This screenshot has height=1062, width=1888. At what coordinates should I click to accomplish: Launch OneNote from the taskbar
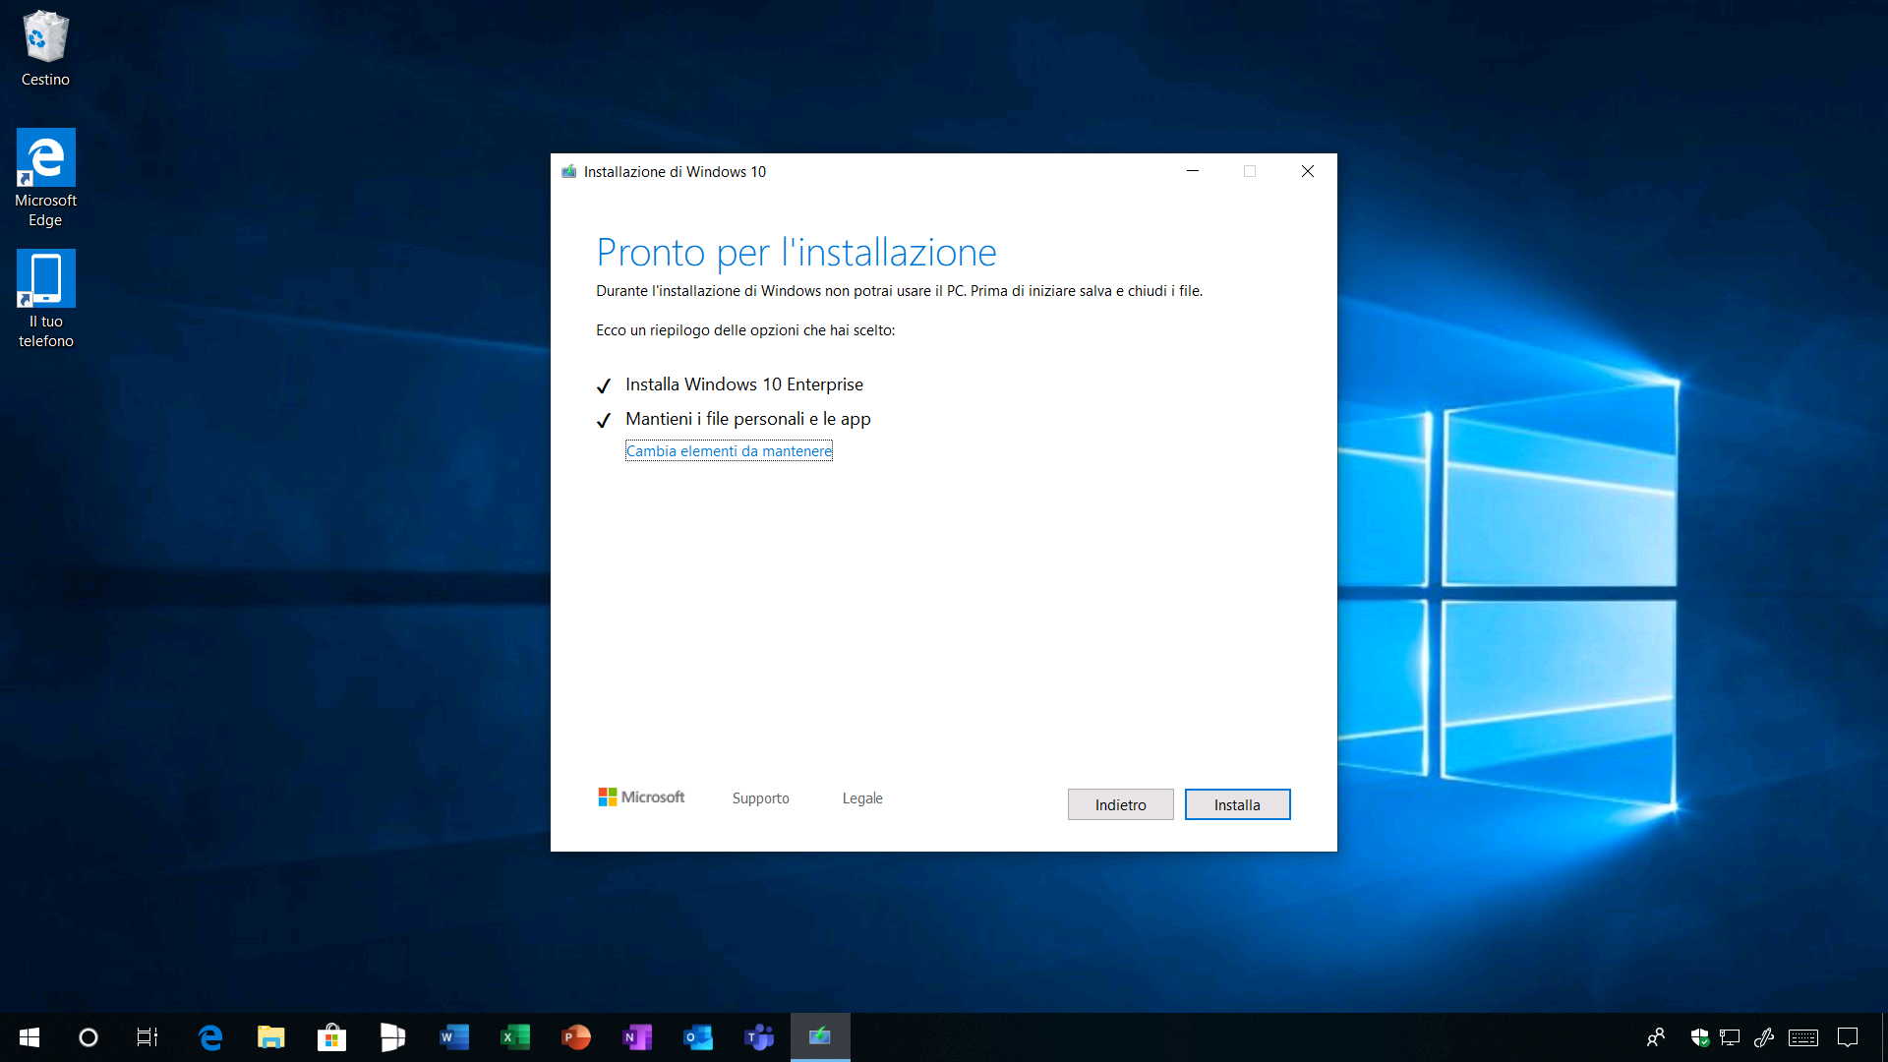coord(637,1037)
